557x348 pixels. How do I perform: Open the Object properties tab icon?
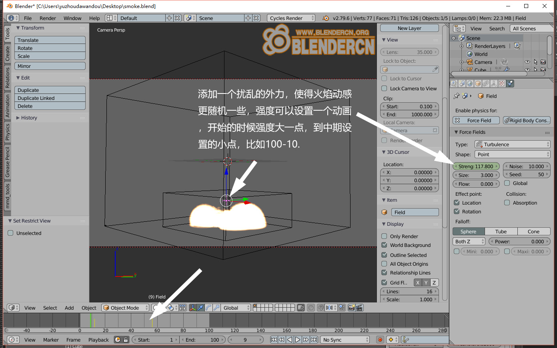tap(478, 84)
